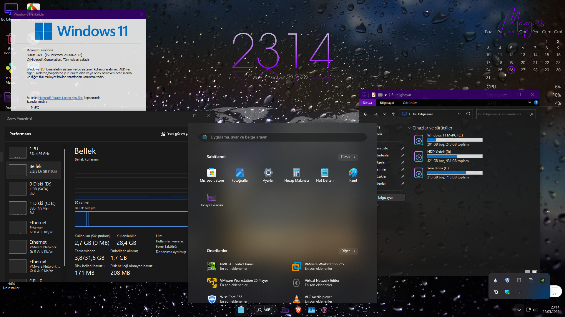565x317 pixels.
Task: Open quick access toolbar customize dropdown
Action: (x=385, y=95)
